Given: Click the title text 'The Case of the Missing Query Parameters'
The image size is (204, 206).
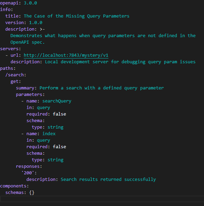Looking at the screenshot, I should click(x=77, y=16).
